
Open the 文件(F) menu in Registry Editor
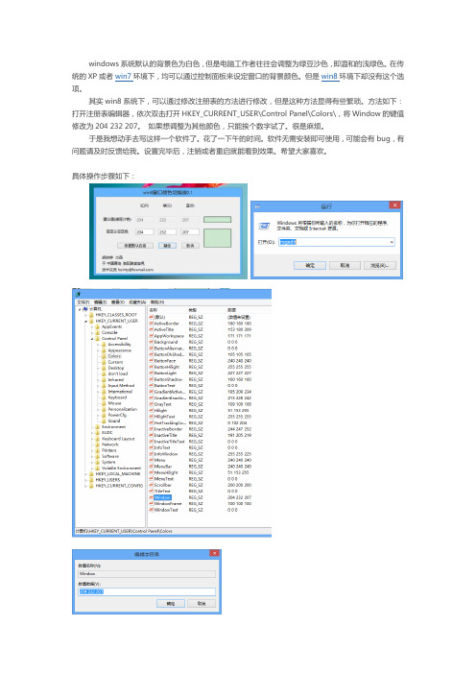(x=83, y=302)
